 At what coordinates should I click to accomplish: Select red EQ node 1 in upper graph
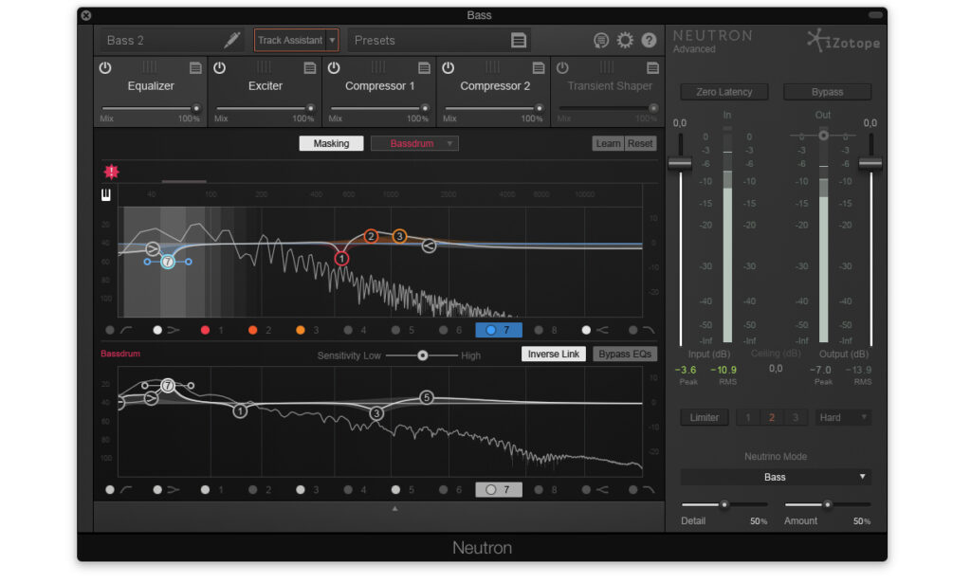point(341,259)
